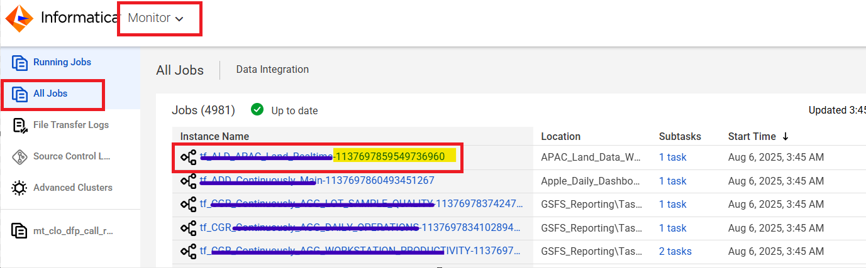This screenshot has width=866, height=268.
Task: Open the mt_clo_dfp_call_r sidebar item
Action: coord(73,231)
